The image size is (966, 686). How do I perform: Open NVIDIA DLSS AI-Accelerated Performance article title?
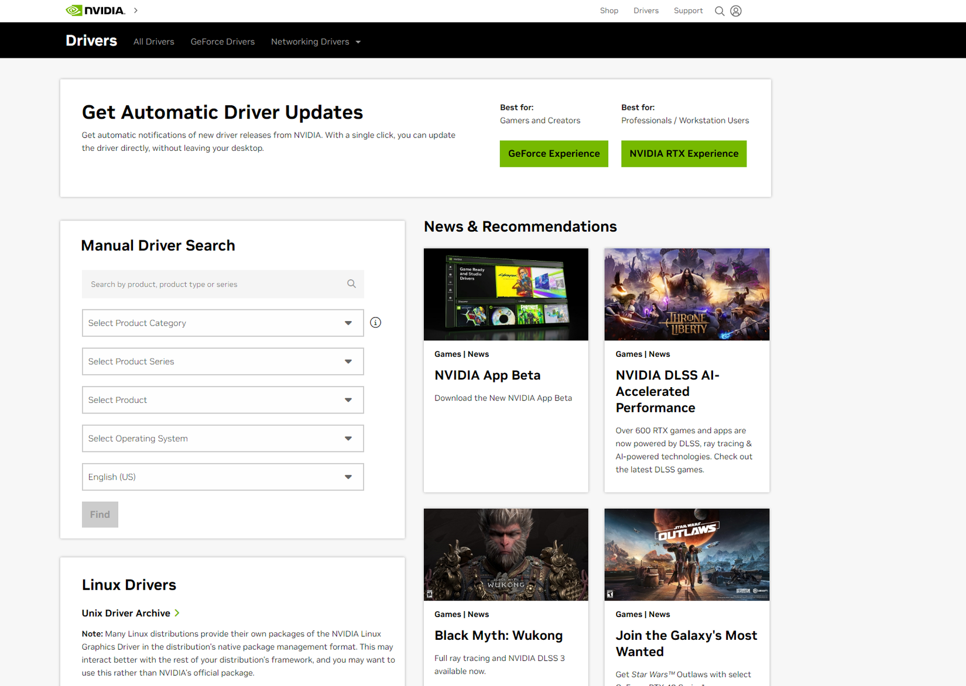pos(667,391)
